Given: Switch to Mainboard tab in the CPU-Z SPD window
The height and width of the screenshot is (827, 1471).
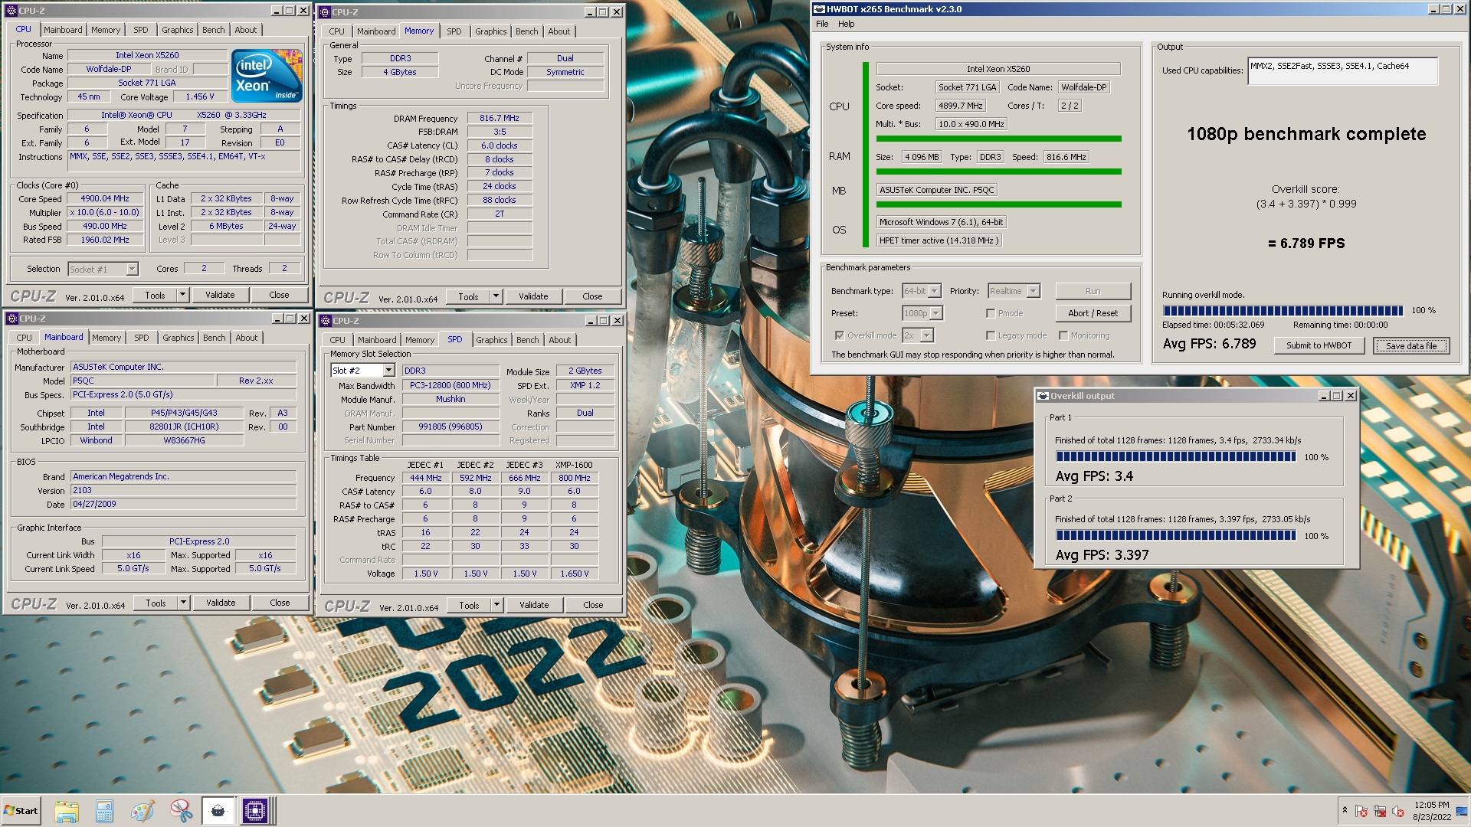Looking at the screenshot, I should [377, 340].
